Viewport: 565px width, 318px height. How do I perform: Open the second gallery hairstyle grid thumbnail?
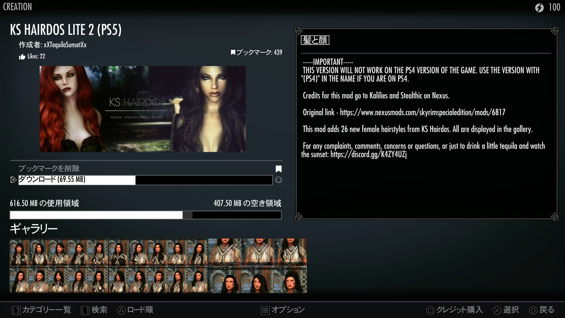click(x=158, y=266)
